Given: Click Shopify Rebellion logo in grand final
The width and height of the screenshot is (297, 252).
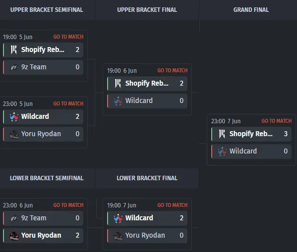Looking at the screenshot, I should pos(222,134).
